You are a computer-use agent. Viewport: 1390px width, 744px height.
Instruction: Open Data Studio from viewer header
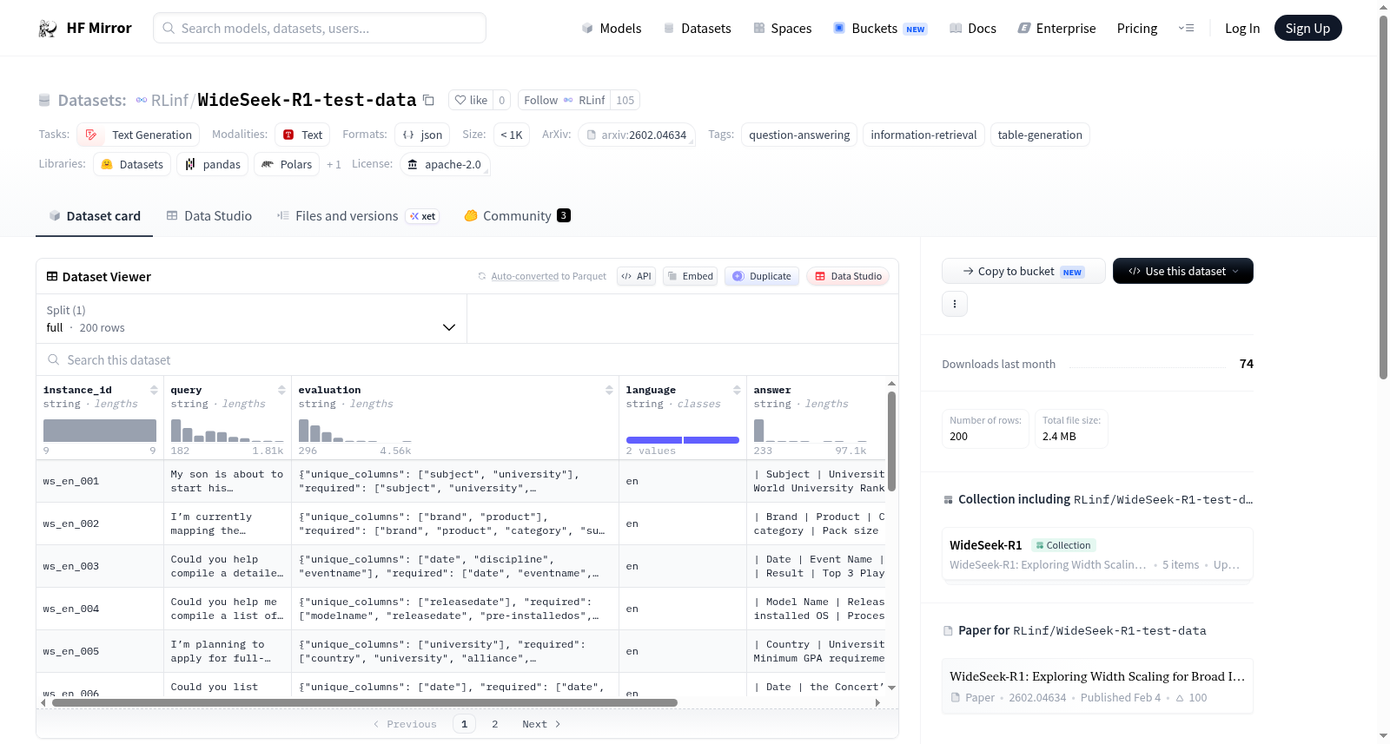(x=848, y=276)
